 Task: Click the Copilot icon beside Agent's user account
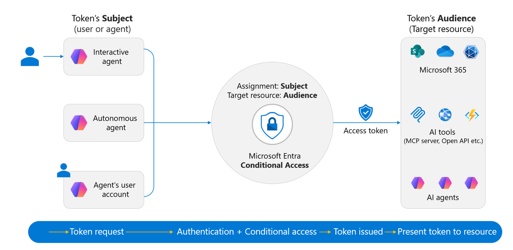coord(79,190)
